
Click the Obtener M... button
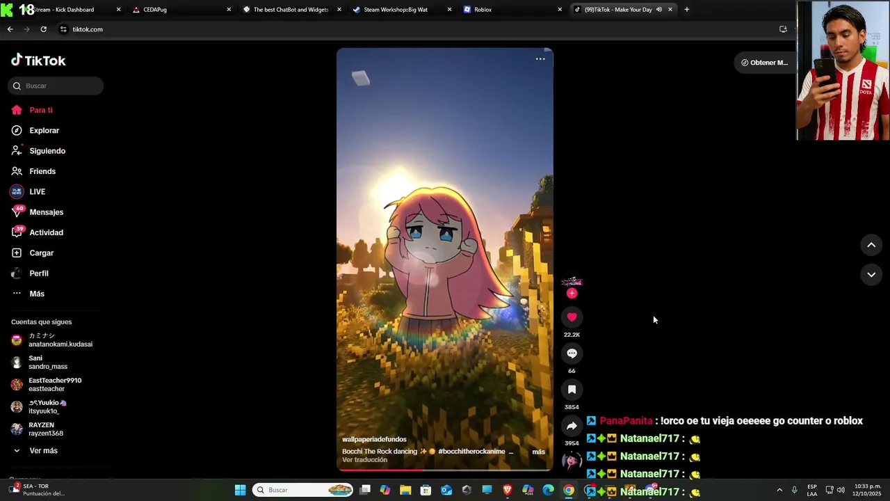point(764,63)
